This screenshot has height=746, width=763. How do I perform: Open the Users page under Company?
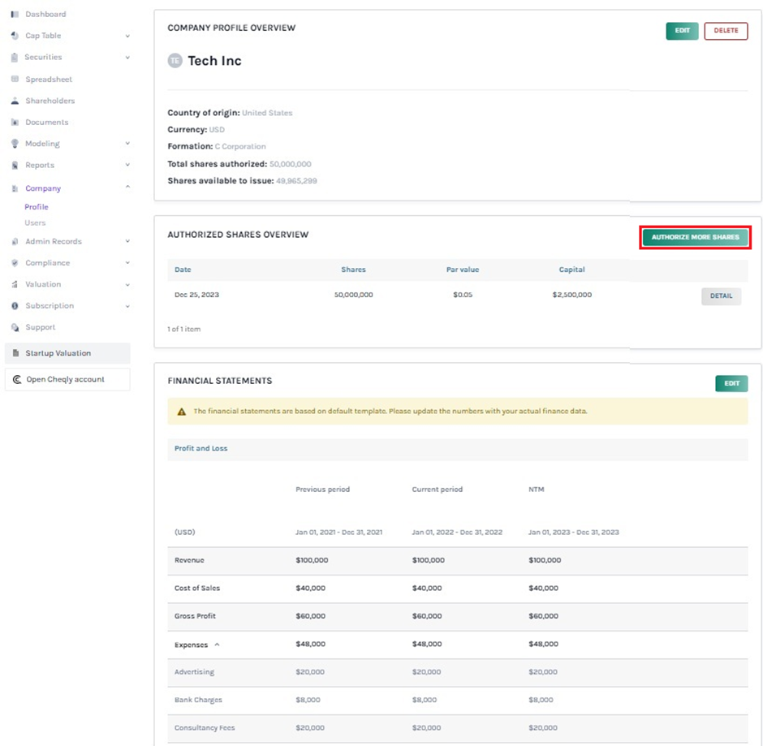(x=35, y=223)
